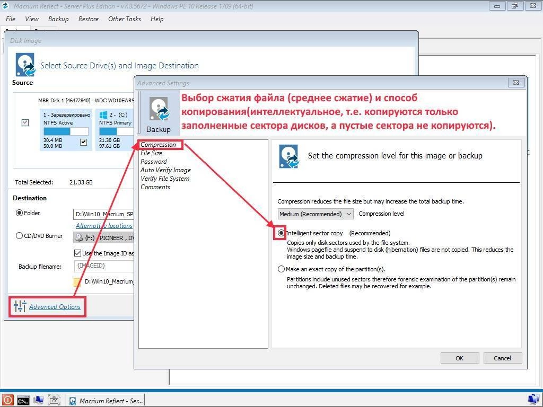Minimize the Macrium Reflect window
543x407 pixels.
497,6
